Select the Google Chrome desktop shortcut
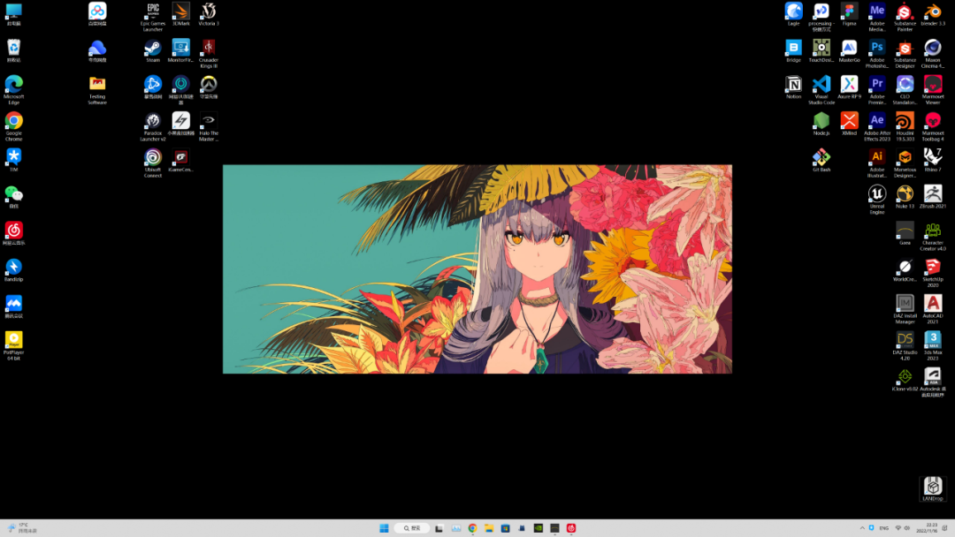This screenshot has width=955, height=537. pos(14,126)
